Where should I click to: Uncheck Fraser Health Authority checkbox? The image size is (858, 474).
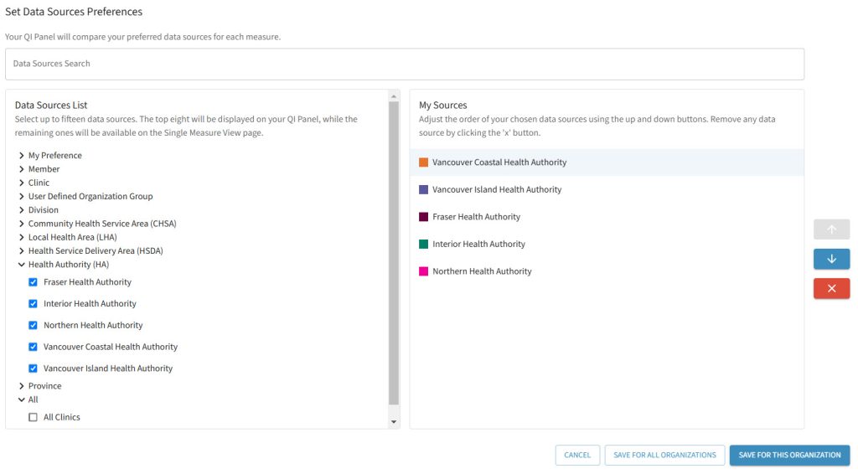[34, 282]
